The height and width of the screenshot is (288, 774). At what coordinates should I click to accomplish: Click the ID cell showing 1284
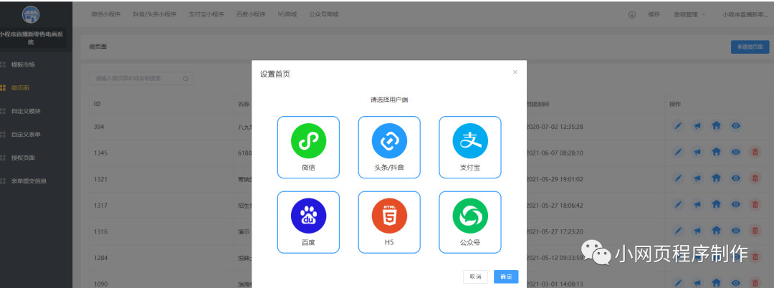(x=100, y=257)
